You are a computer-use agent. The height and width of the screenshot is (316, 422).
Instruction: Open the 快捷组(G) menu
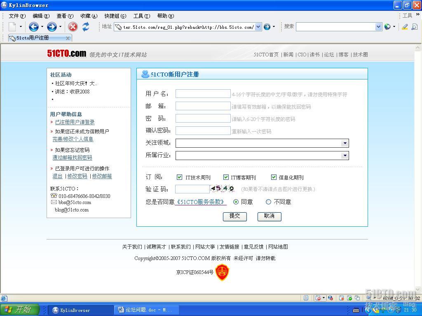click(x=115, y=16)
